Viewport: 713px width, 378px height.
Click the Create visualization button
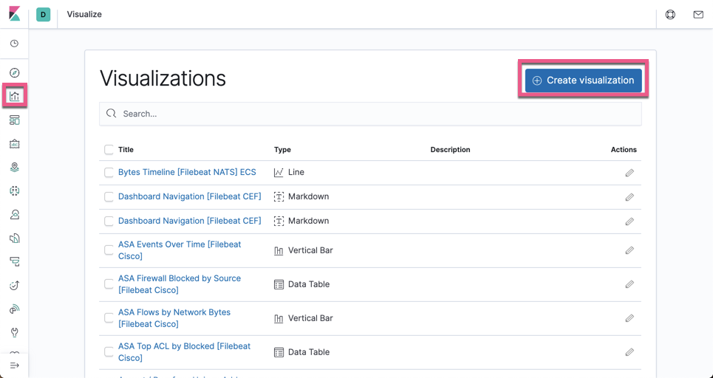[x=583, y=80]
